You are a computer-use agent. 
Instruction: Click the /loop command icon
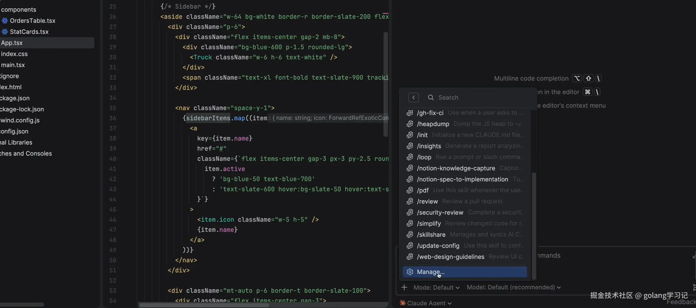(410, 157)
